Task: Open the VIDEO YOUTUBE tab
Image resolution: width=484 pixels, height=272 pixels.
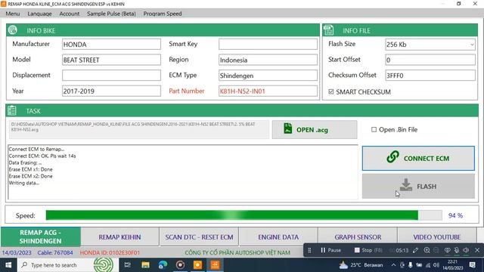Action: tap(437, 236)
